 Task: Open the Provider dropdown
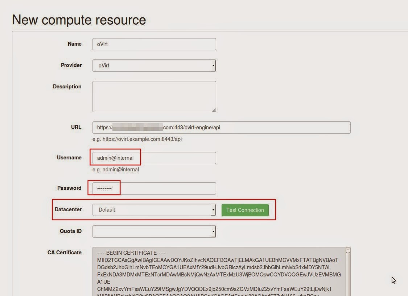coord(154,66)
